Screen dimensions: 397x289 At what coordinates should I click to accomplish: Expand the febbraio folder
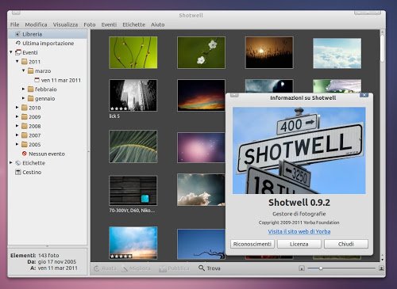24,89
